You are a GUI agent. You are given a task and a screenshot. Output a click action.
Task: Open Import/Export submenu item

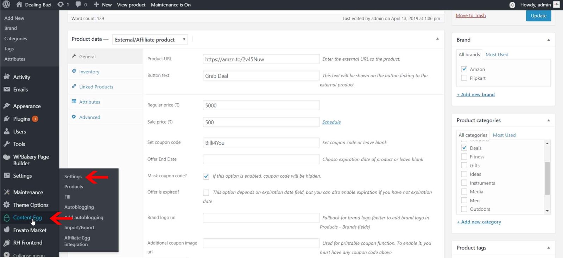79,227
